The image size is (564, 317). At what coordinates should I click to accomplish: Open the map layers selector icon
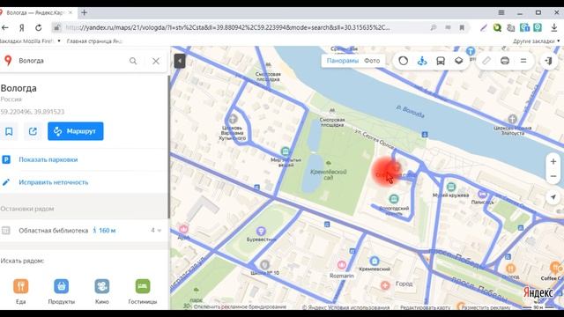(459, 61)
